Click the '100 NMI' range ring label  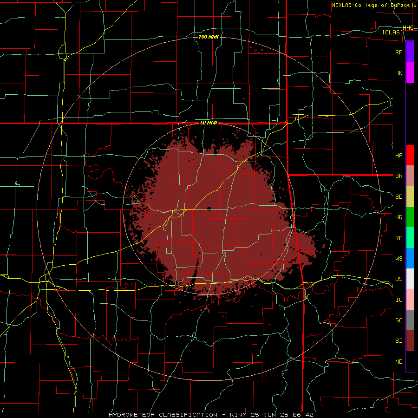(x=209, y=37)
